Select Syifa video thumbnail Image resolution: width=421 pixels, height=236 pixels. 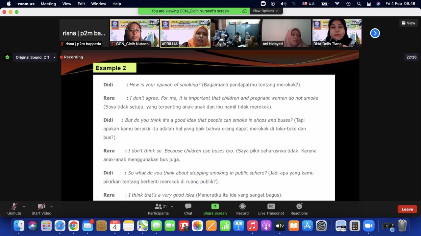tap(236, 33)
